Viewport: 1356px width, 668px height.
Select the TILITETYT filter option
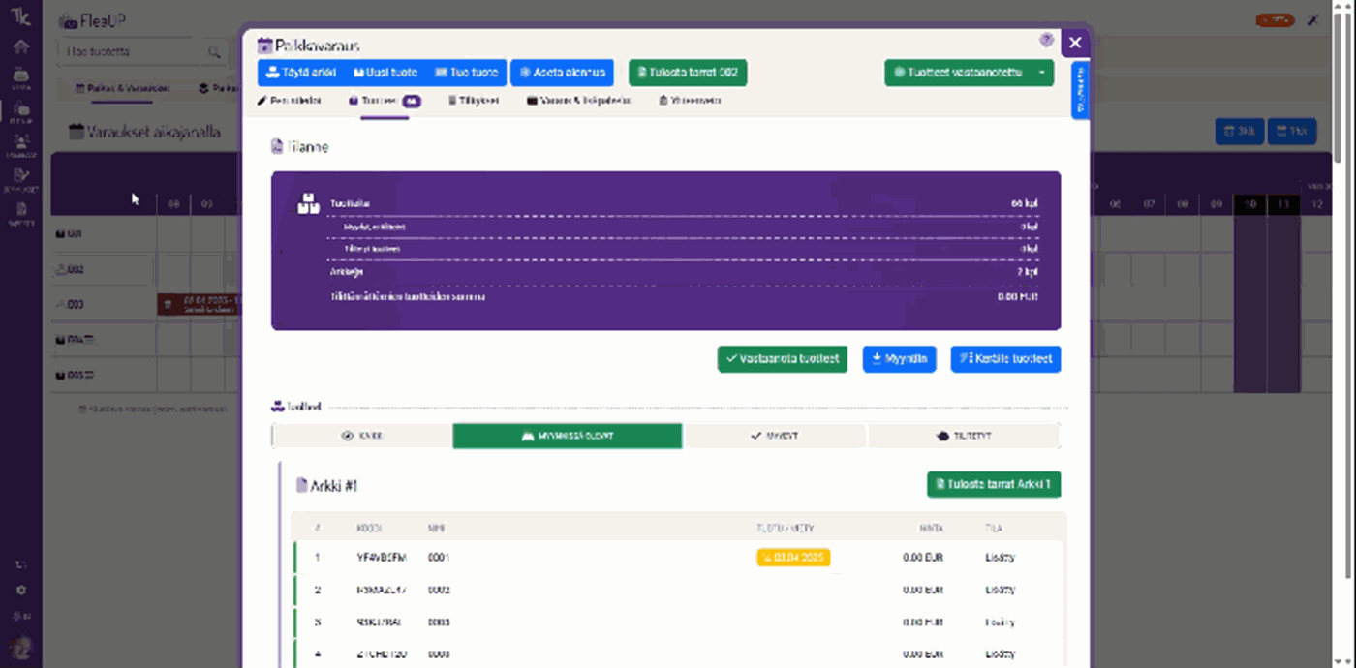tap(964, 437)
